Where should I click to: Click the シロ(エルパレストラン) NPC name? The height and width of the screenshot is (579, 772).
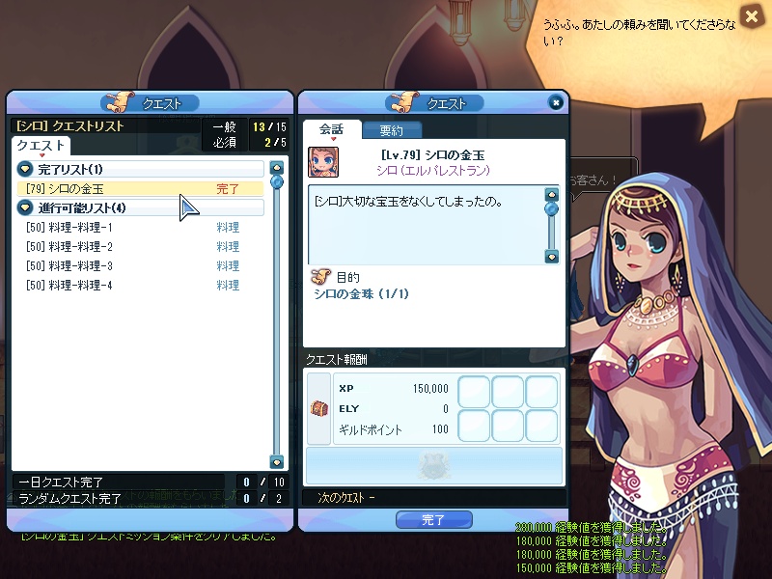[433, 171]
